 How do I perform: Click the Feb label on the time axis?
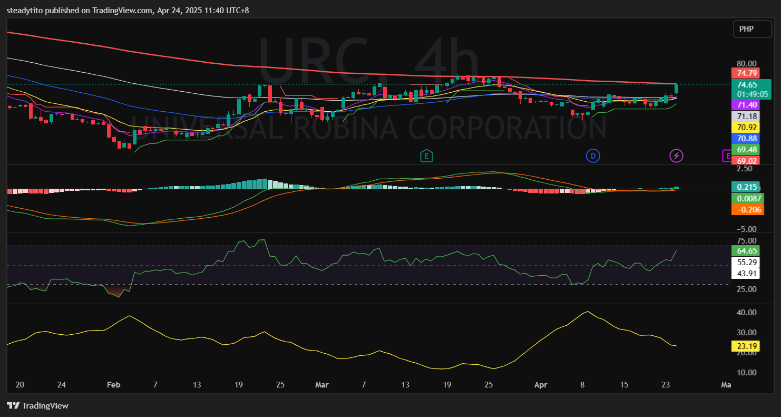click(113, 385)
